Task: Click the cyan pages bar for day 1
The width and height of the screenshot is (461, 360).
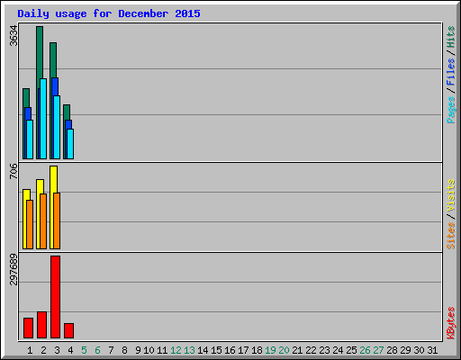Action: (30, 139)
